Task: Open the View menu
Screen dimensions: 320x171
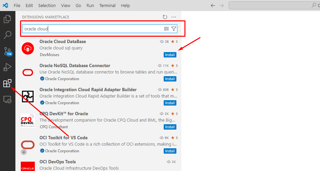Action: tap(66, 5)
